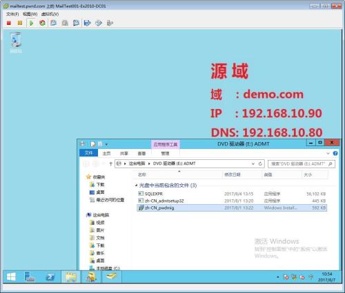Viewport: 345px width, 293px height.
Task: Show hidden tray icons arrow
Action: pyautogui.click(x=278, y=277)
